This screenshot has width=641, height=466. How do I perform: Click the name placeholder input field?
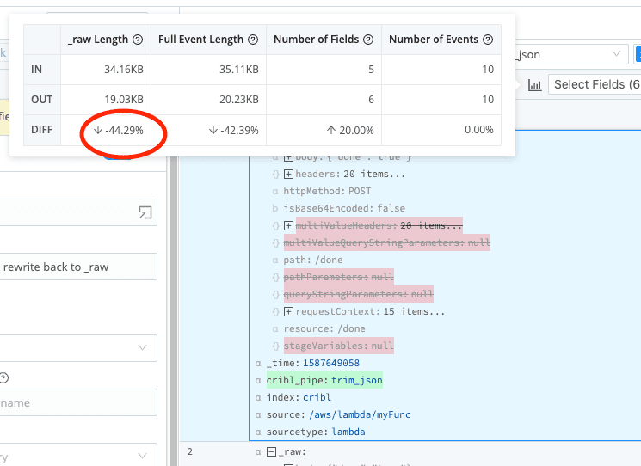click(77, 402)
